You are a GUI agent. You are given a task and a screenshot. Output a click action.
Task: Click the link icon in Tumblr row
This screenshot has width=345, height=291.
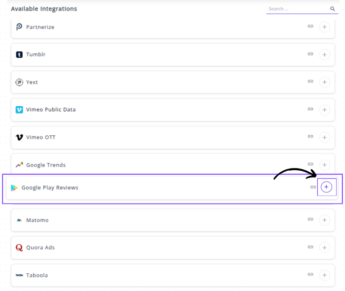pyautogui.click(x=310, y=54)
